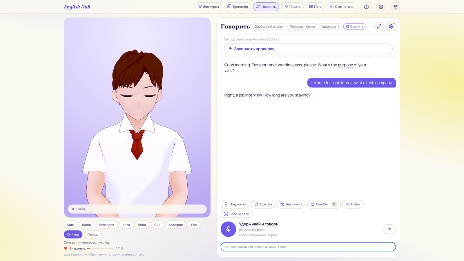Select the Говорить tab
This screenshot has width=464, height=261.
tap(266, 7)
